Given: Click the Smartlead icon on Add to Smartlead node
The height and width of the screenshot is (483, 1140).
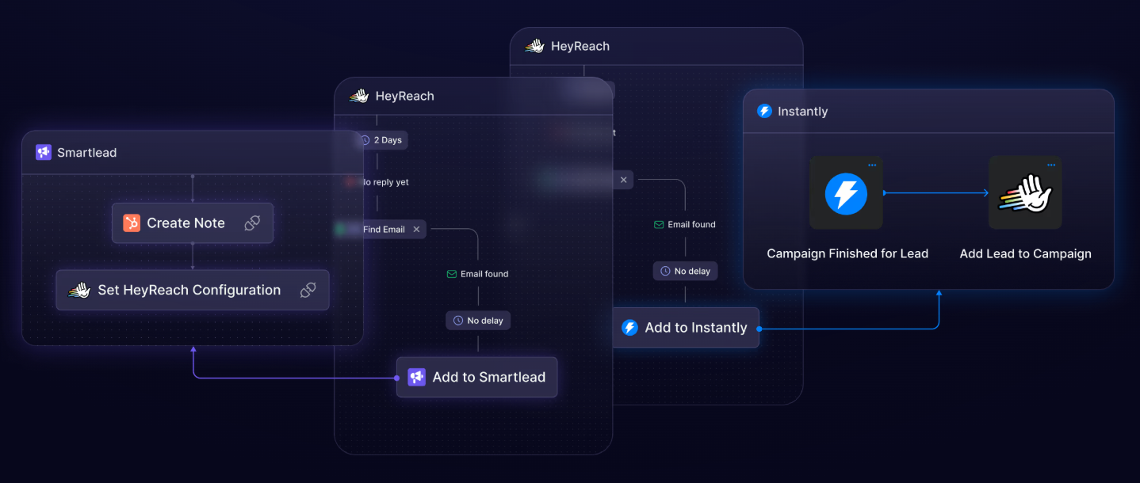Looking at the screenshot, I should [x=417, y=377].
